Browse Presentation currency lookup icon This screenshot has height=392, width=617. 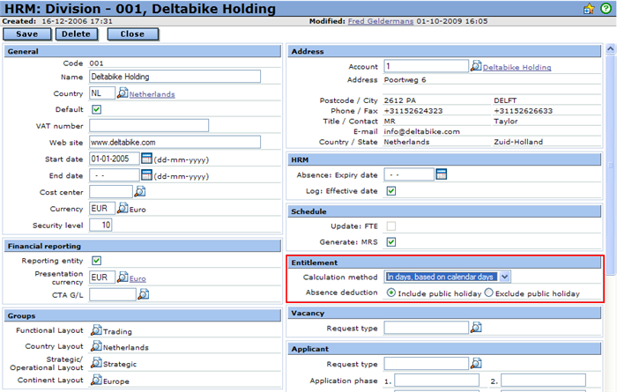pyautogui.click(x=123, y=277)
